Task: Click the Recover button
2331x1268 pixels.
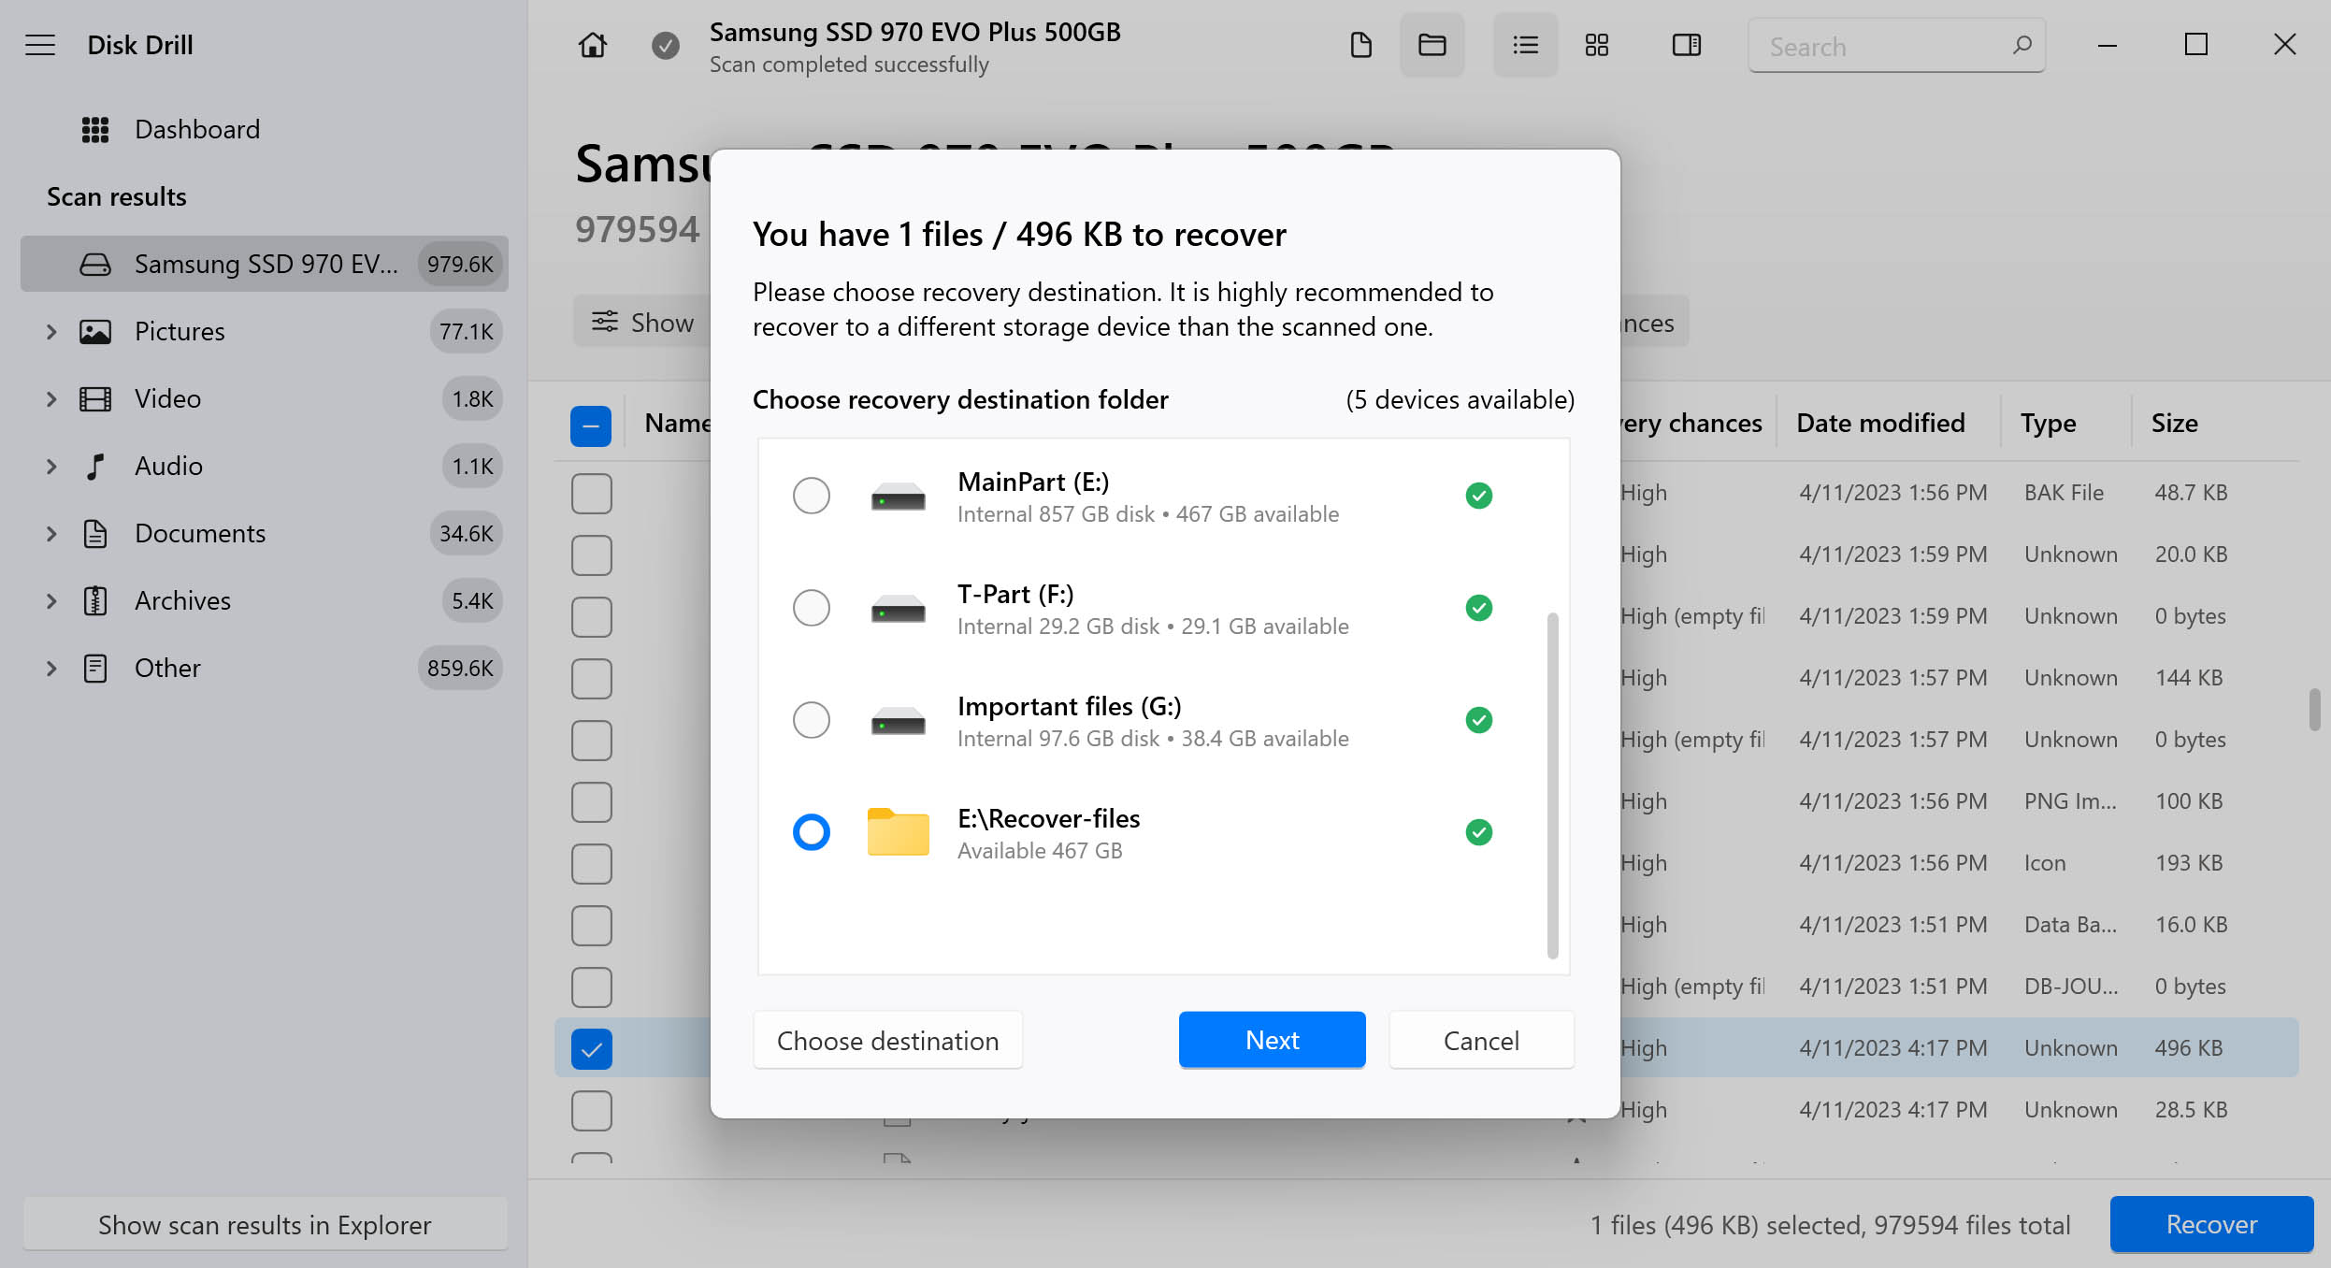Action: click(x=2211, y=1224)
